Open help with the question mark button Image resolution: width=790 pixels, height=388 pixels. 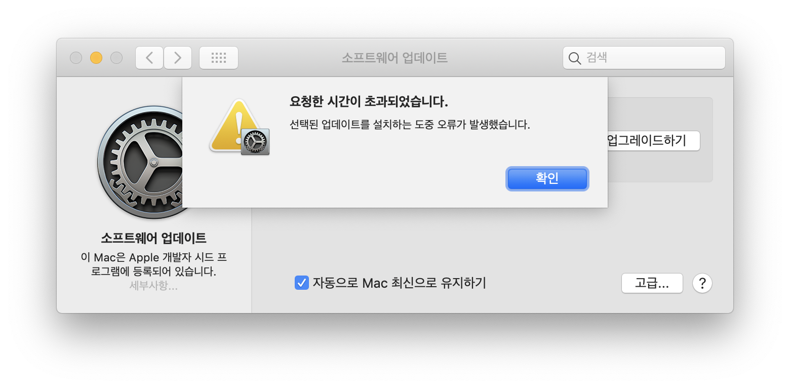click(702, 283)
